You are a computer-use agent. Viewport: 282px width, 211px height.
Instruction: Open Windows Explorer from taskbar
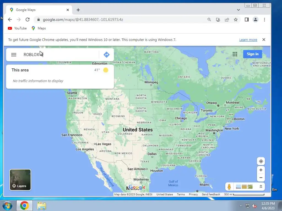pyautogui.click(x=42, y=206)
